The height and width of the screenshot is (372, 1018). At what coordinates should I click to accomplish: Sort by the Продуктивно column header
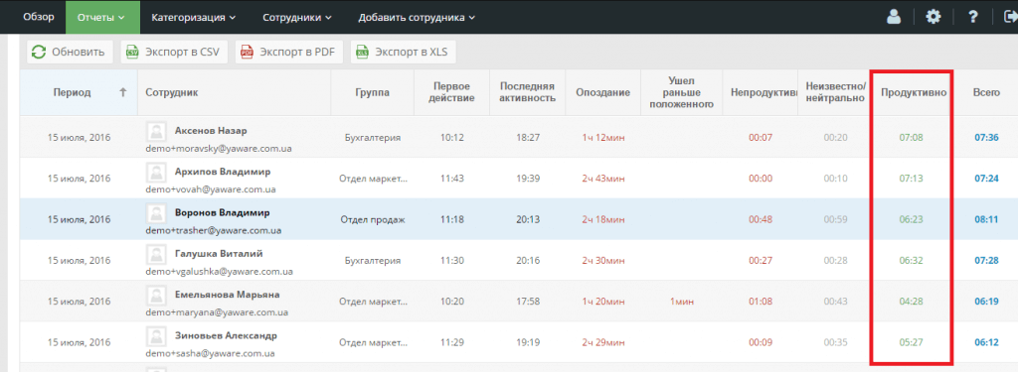[914, 92]
